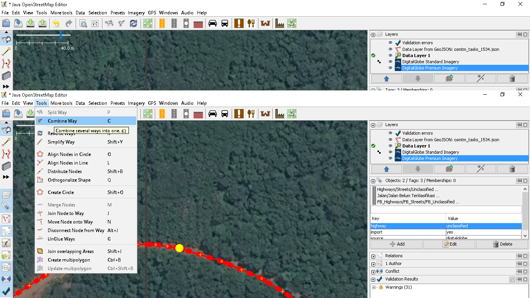Toggle the Validation Results checkmark sidebar button

[x=7, y=291]
